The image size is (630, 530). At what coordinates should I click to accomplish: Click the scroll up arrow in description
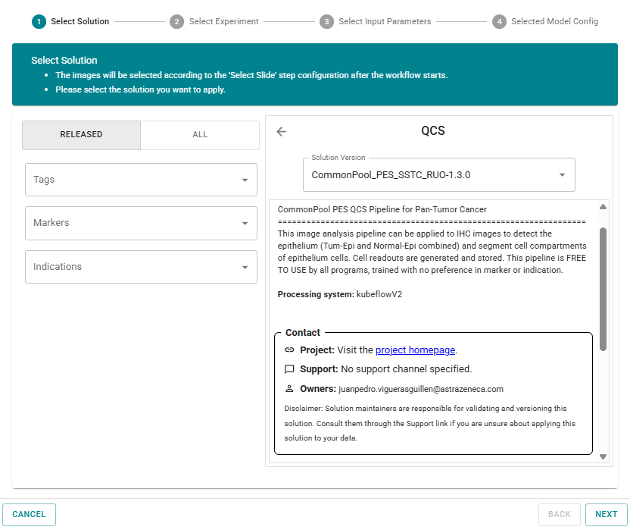point(603,207)
